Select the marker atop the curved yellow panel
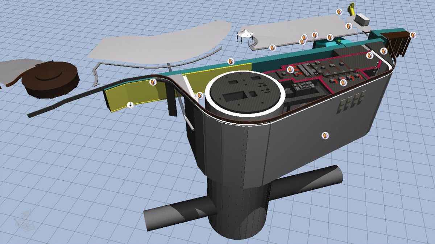 click(153, 82)
